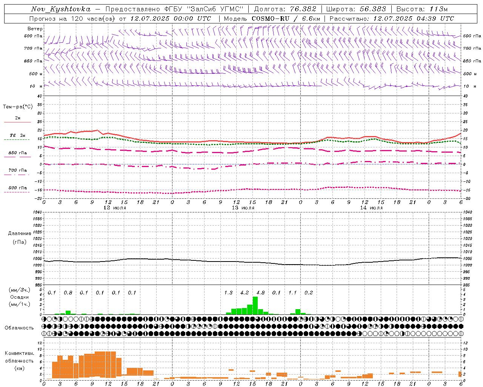Click Рассчитано: 12.07.2025 04:39 UTC timestamp

[x=392, y=19]
